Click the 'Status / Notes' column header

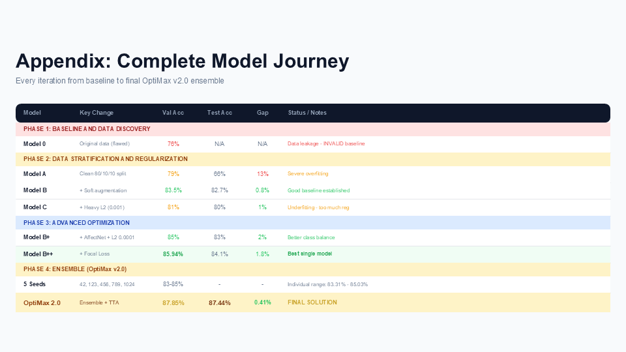pyautogui.click(x=307, y=113)
